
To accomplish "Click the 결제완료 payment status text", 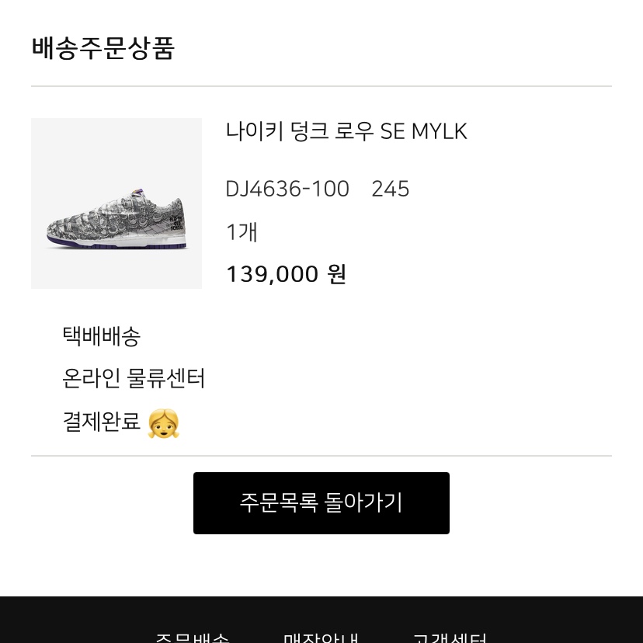I will (x=101, y=422).
